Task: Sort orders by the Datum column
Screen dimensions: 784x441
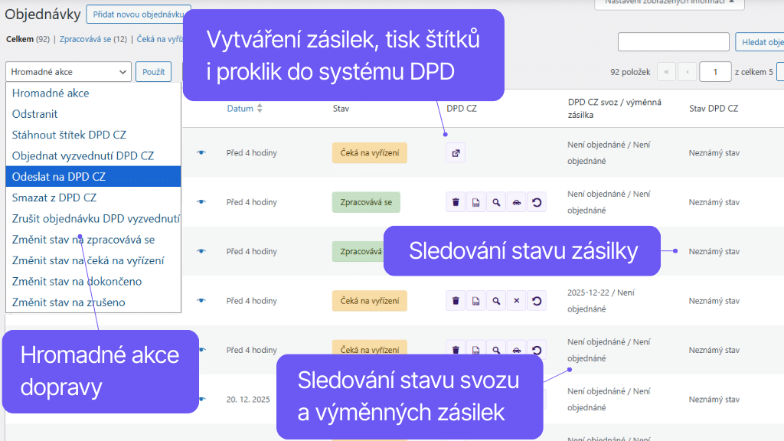Action: [243, 109]
